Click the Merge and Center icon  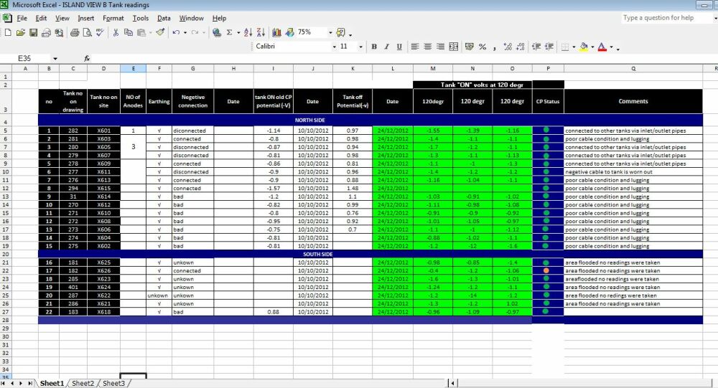pyautogui.click(x=453, y=47)
